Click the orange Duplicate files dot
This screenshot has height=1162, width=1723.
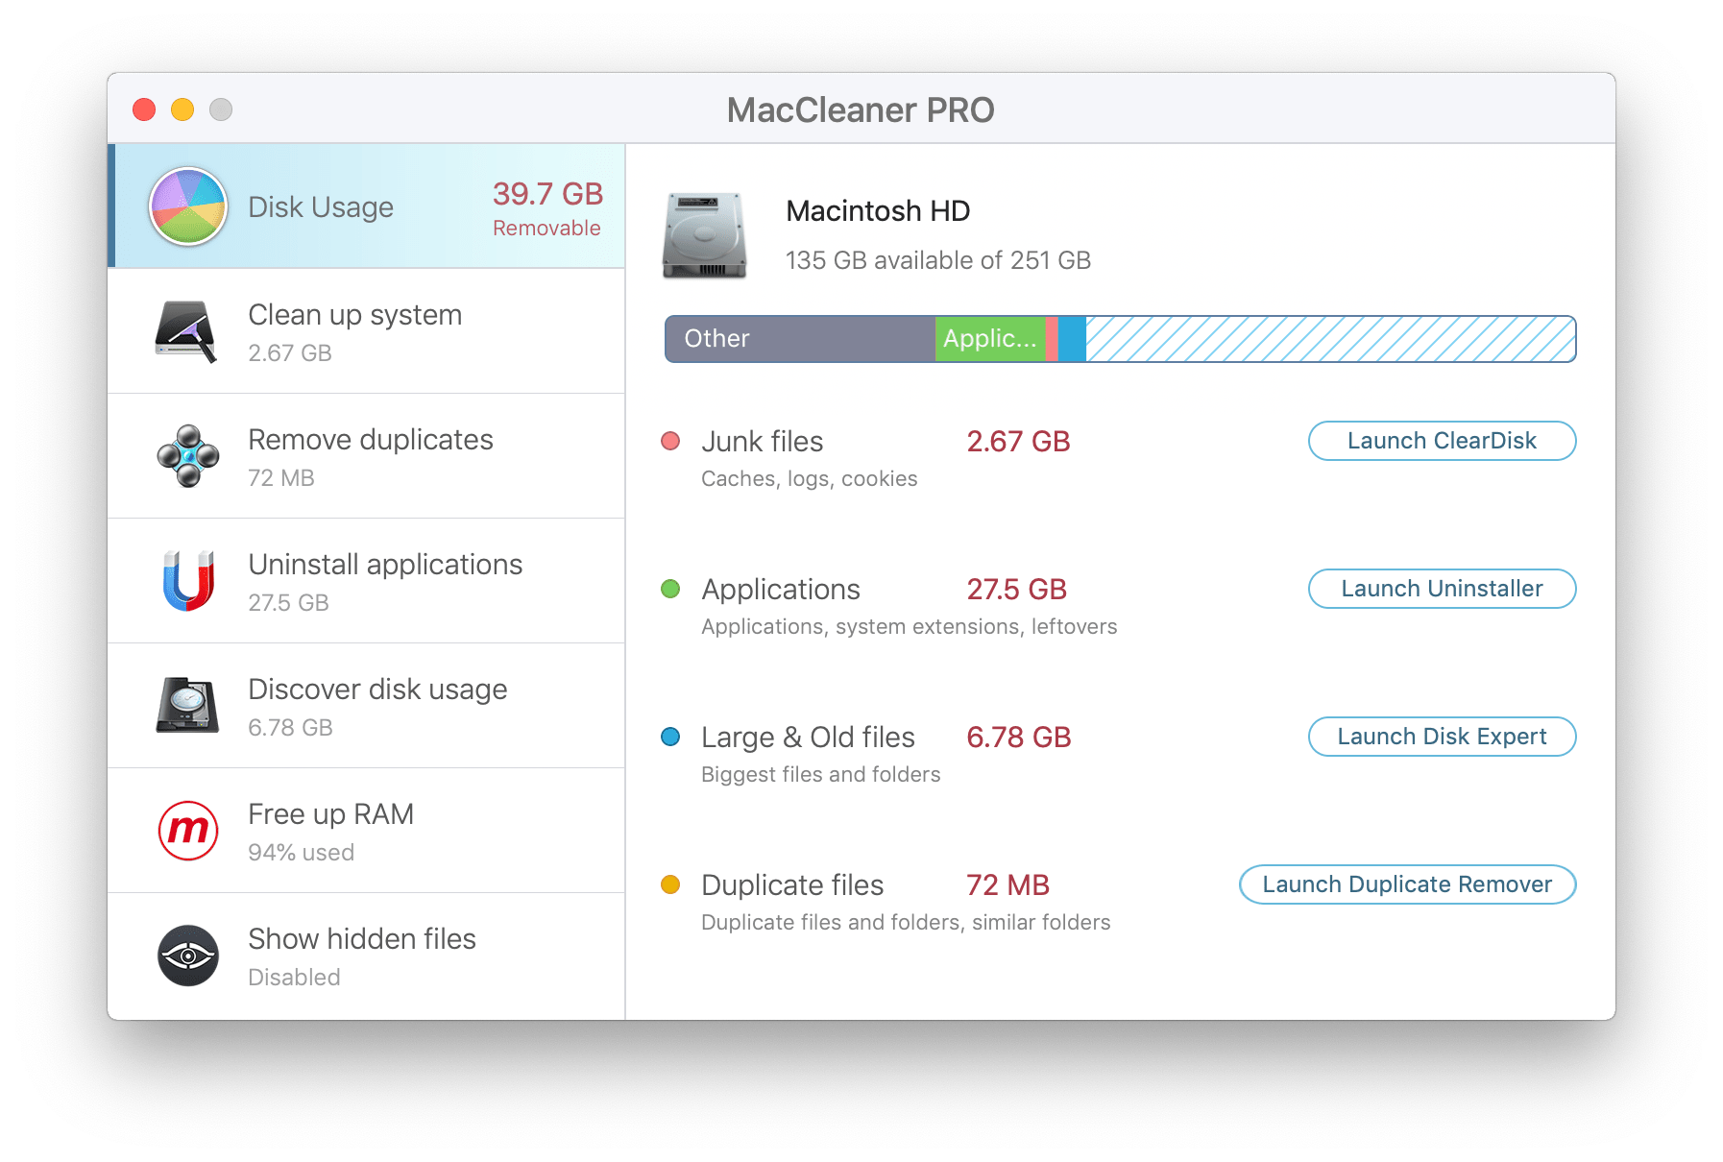point(670,884)
